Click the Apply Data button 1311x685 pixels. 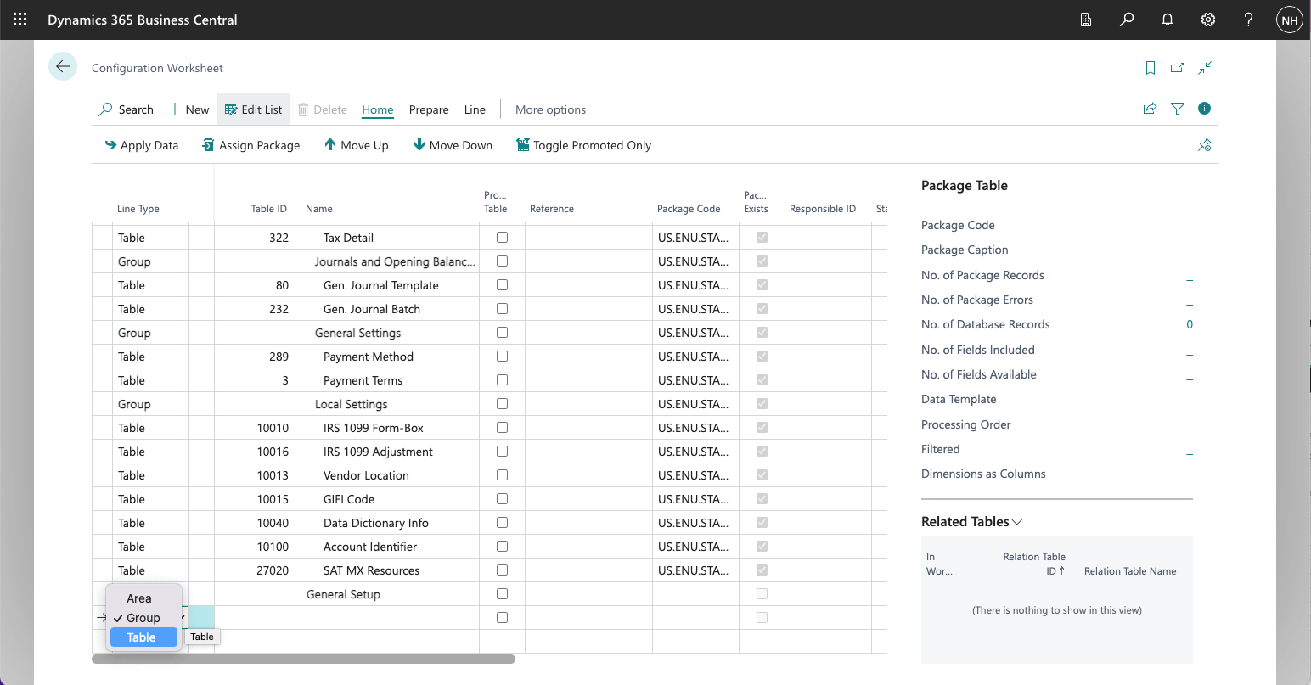141,145
